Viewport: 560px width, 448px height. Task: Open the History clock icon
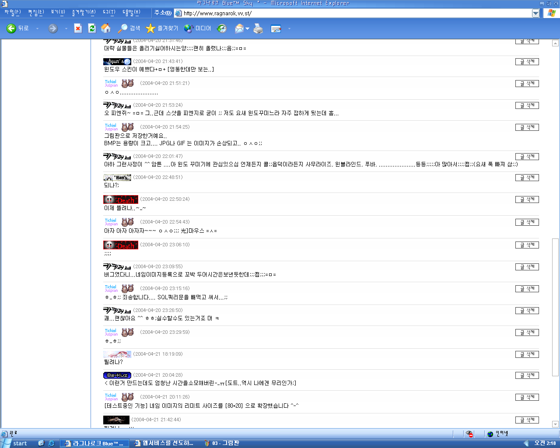point(222,28)
